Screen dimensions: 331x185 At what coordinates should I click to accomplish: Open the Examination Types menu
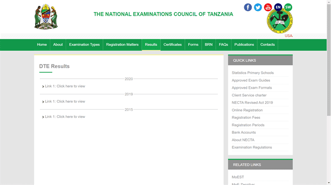pyautogui.click(x=84, y=44)
